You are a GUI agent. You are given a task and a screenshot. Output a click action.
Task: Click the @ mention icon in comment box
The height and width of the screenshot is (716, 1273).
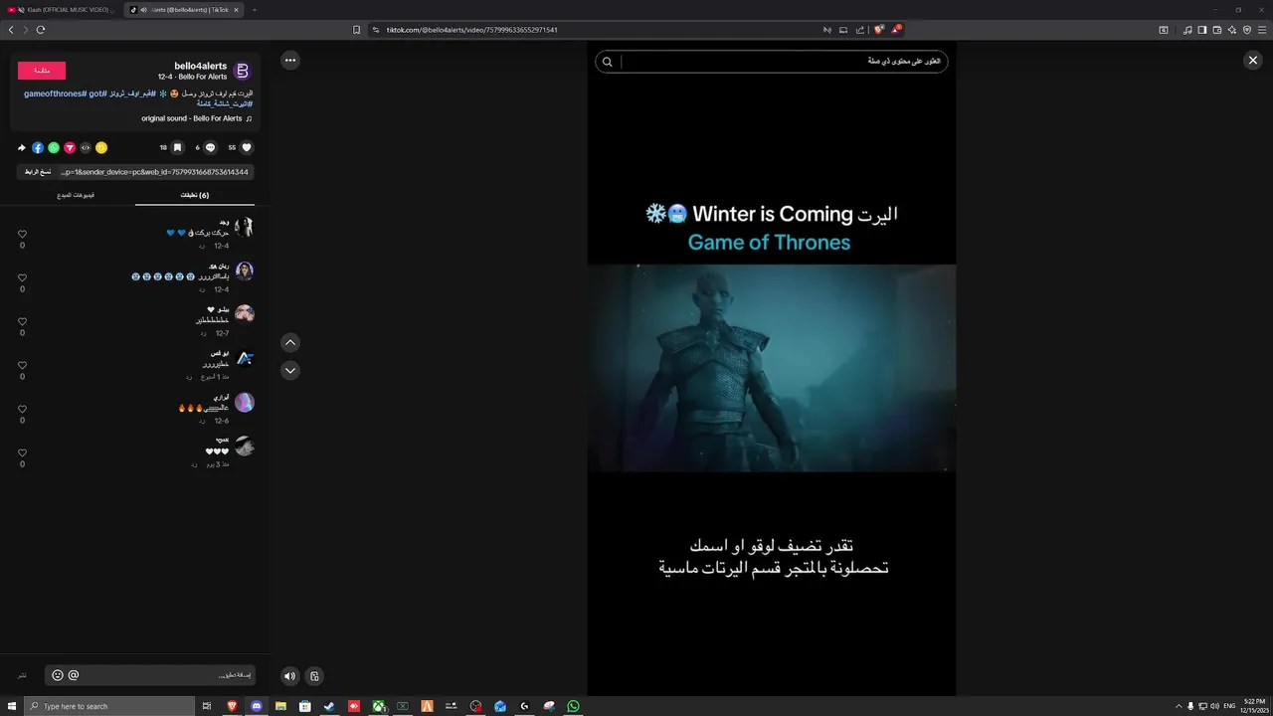click(74, 675)
